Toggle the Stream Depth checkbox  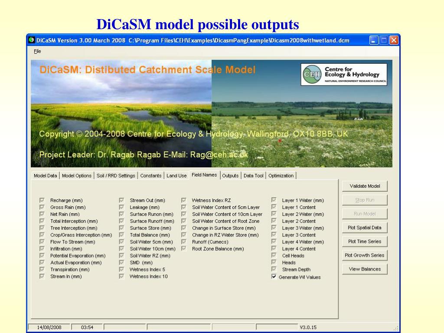pyautogui.click(x=274, y=269)
